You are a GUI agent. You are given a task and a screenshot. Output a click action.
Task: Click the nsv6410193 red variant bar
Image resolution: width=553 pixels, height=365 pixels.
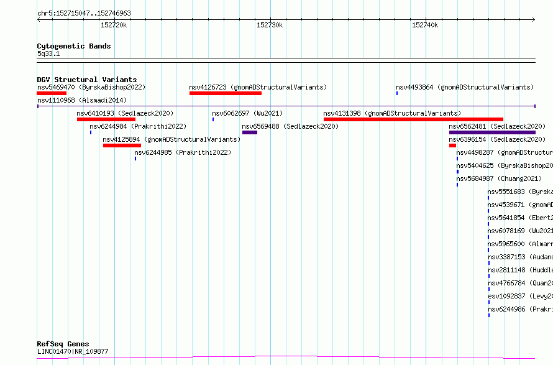pyautogui.click(x=106, y=119)
